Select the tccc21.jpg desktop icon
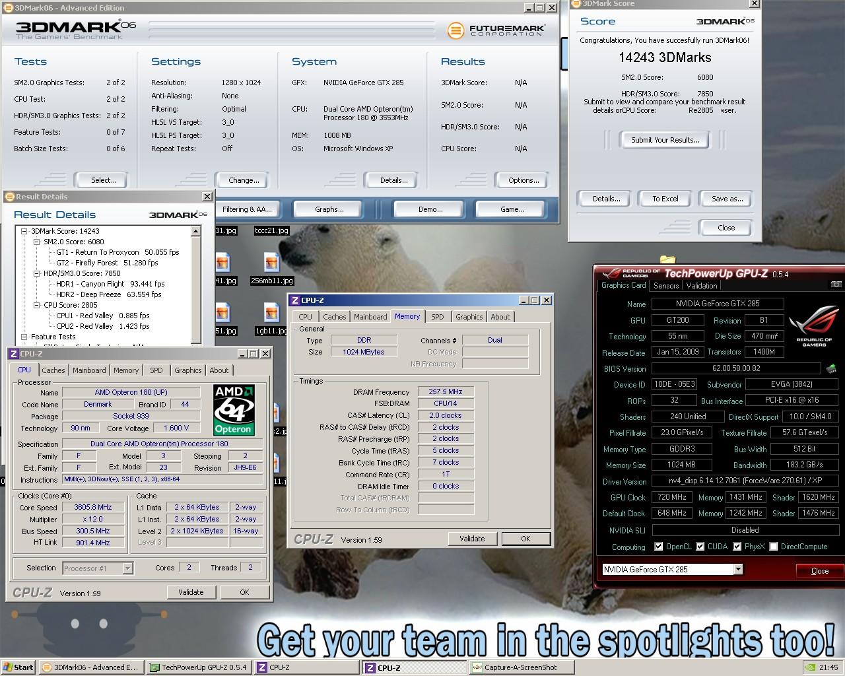Screen dimensions: 845x676 [x=271, y=230]
